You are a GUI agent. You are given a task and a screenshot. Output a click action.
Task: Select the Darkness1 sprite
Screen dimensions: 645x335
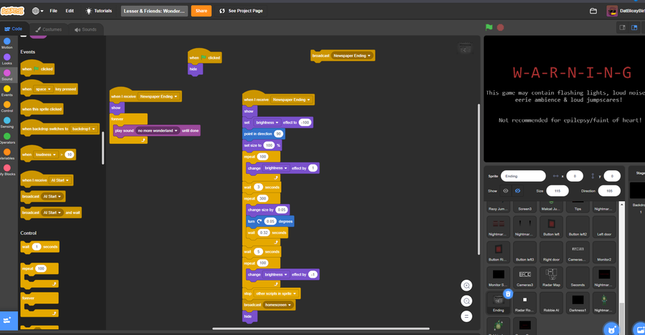pyautogui.click(x=578, y=303)
